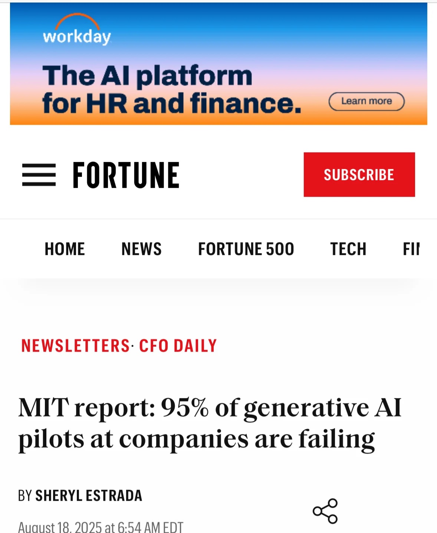
Task: View author Sheryl Estrada's page
Action: tap(89, 496)
